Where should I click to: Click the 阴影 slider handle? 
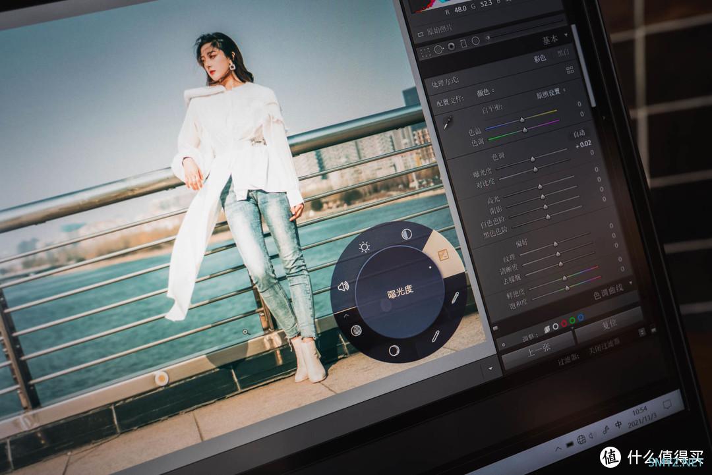click(543, 197)
